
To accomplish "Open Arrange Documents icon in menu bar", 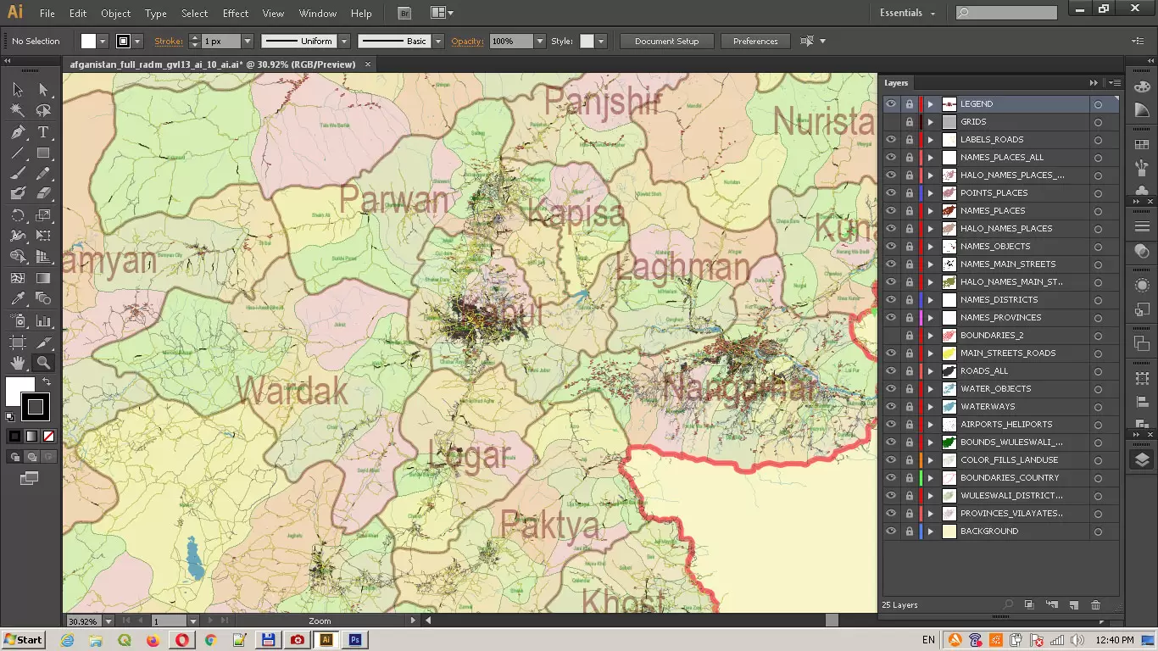I will pos(441,14).
